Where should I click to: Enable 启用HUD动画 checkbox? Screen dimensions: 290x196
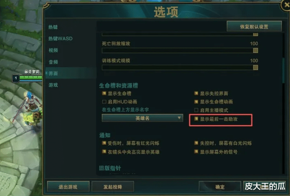click(104, 101)
